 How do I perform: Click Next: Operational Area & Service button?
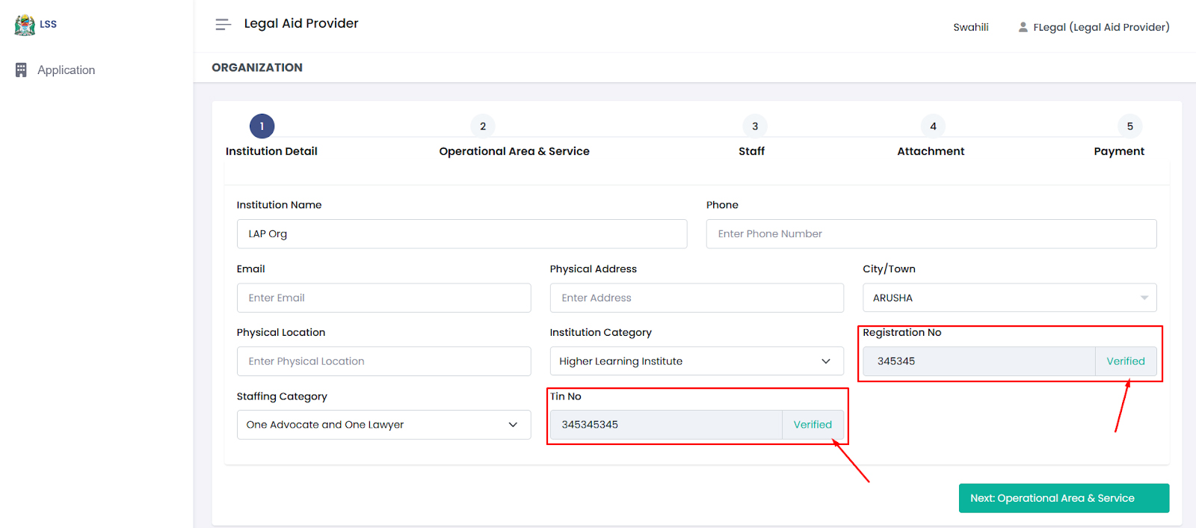tap(1063, 498)
